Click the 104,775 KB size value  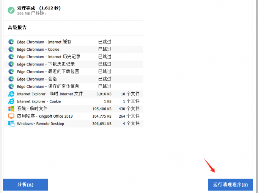tap(102, 116)
